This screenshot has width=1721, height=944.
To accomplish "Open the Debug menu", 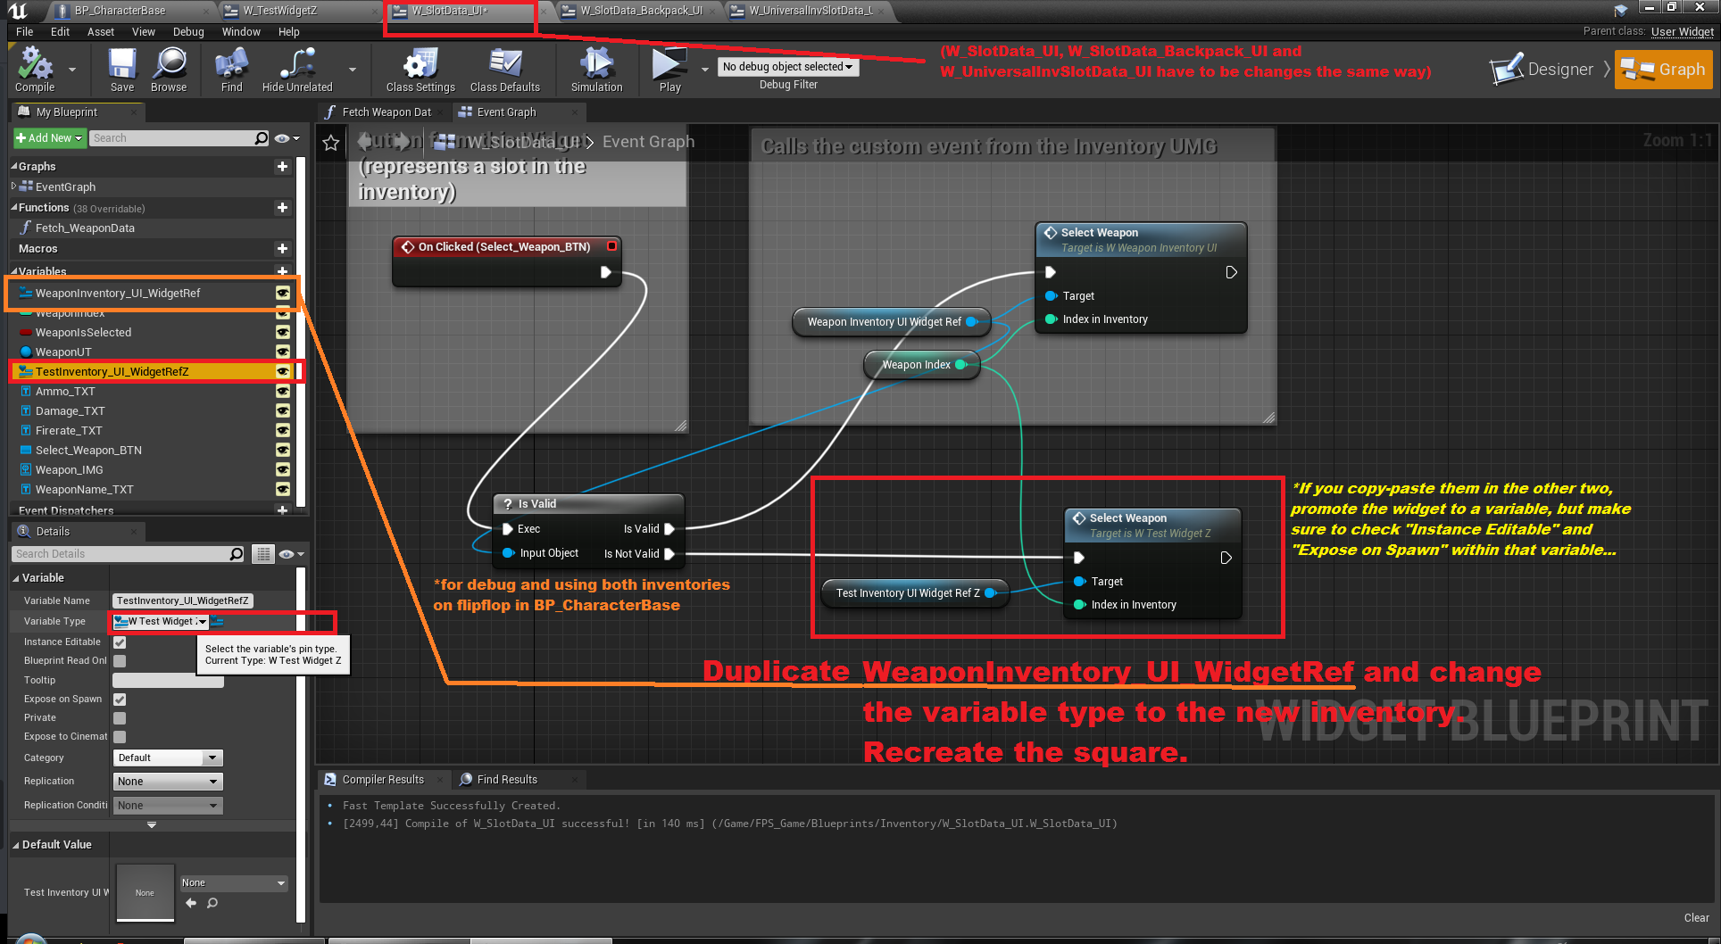I will coord(188,32).
